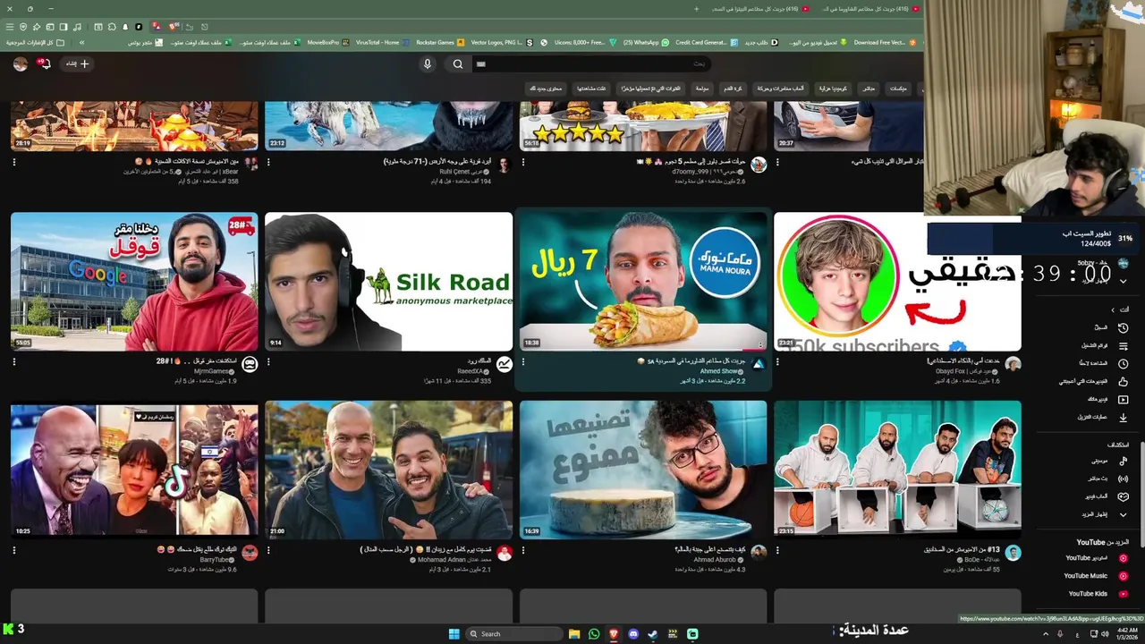1145x644 pixels.
Task: Click the Create plus button
Action: [78, 64]
